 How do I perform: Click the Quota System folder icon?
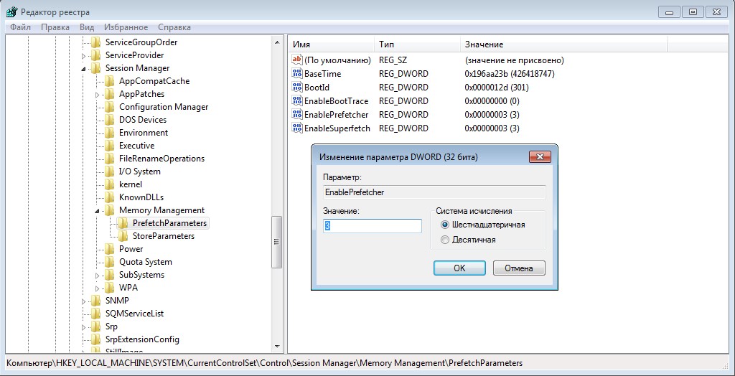(109, 262)
